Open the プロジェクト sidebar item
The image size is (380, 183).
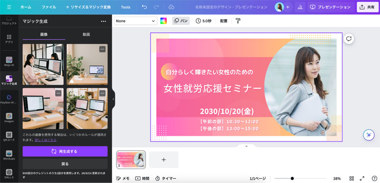point(9,20)
